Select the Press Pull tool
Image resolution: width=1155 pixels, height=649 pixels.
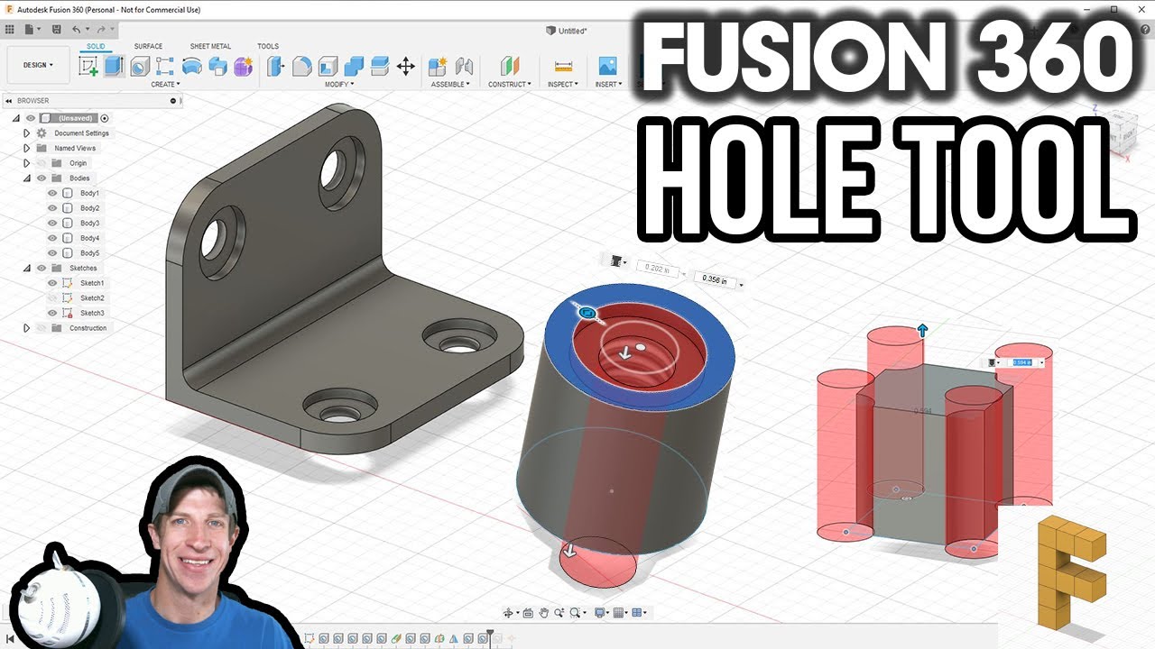coord(276,66)
